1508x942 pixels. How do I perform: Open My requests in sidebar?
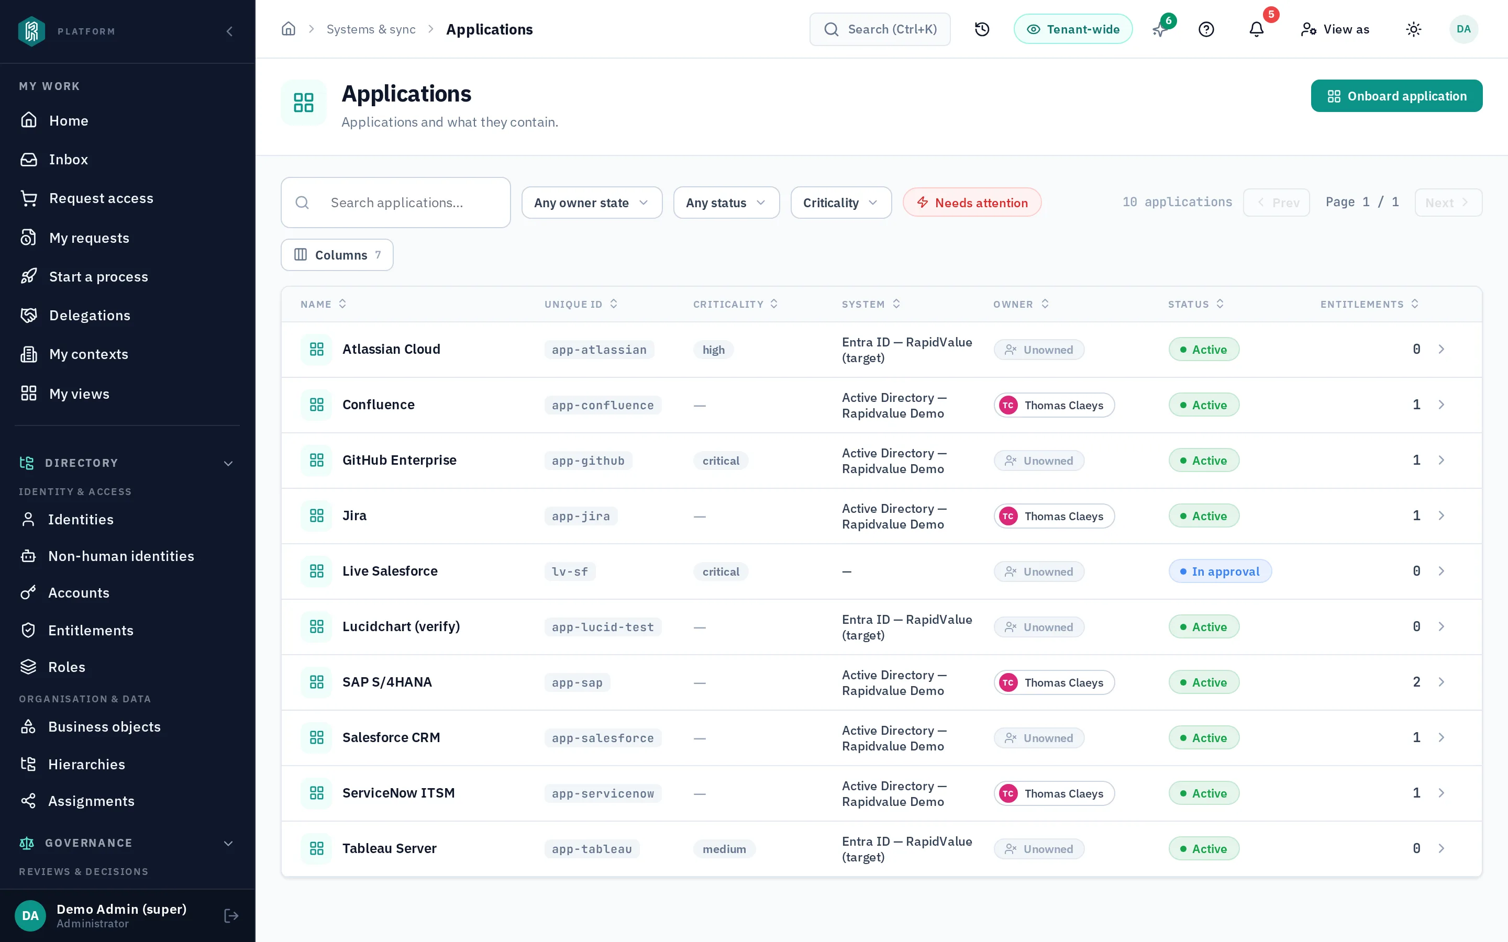127,238
